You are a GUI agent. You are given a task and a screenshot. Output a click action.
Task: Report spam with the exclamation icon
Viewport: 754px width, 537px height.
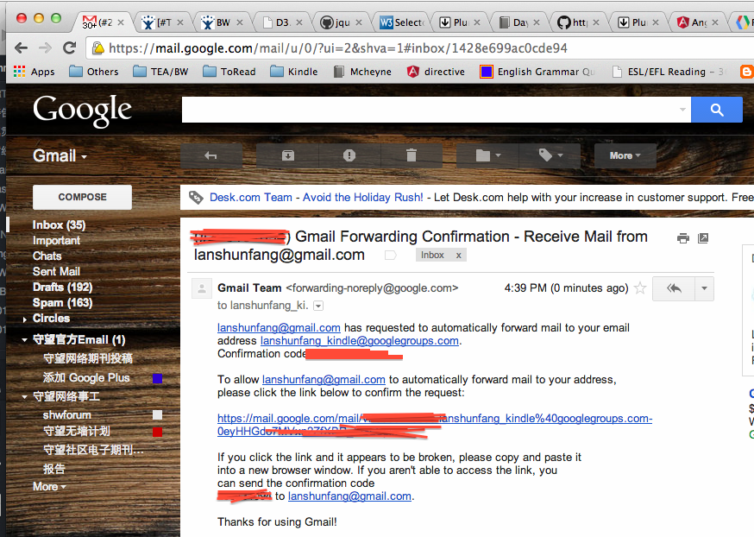349,155
